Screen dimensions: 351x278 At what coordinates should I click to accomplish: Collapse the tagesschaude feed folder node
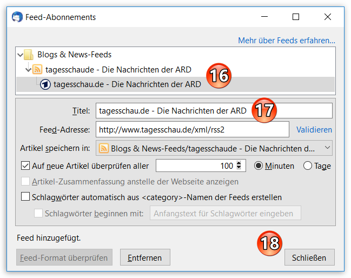click(x=28, y=69)
